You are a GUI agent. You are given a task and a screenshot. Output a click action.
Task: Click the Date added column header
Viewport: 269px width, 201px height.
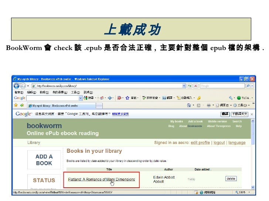click(202, 169)
